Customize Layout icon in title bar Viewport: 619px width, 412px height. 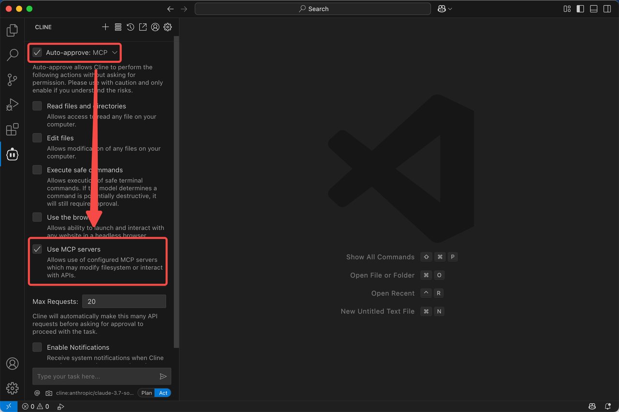pos(567,9)
